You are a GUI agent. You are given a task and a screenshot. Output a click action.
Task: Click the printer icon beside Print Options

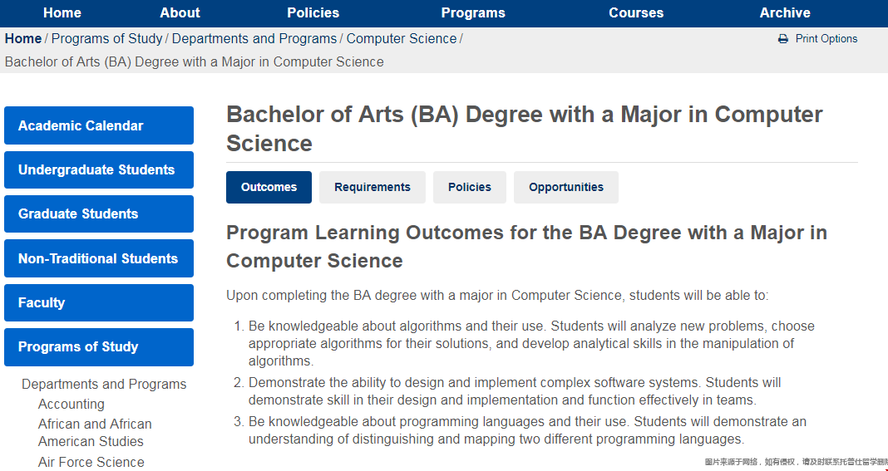(782, 39)
